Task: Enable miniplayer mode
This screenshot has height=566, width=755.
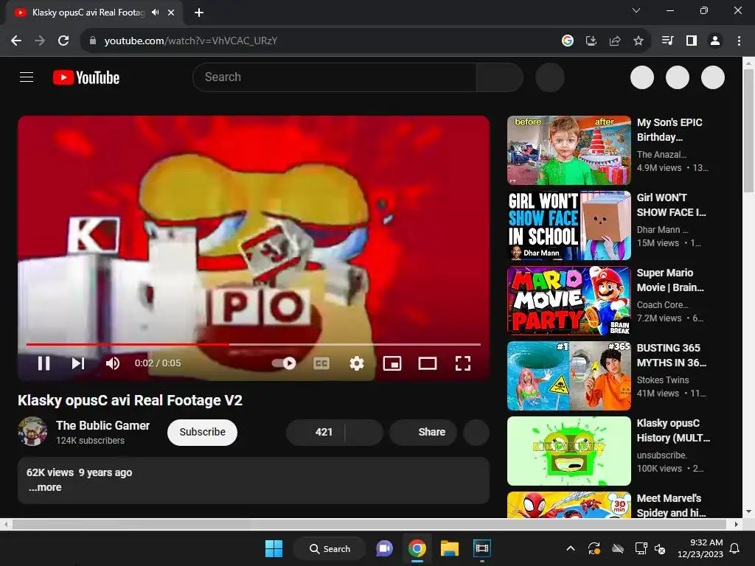Action: (392, 363)
